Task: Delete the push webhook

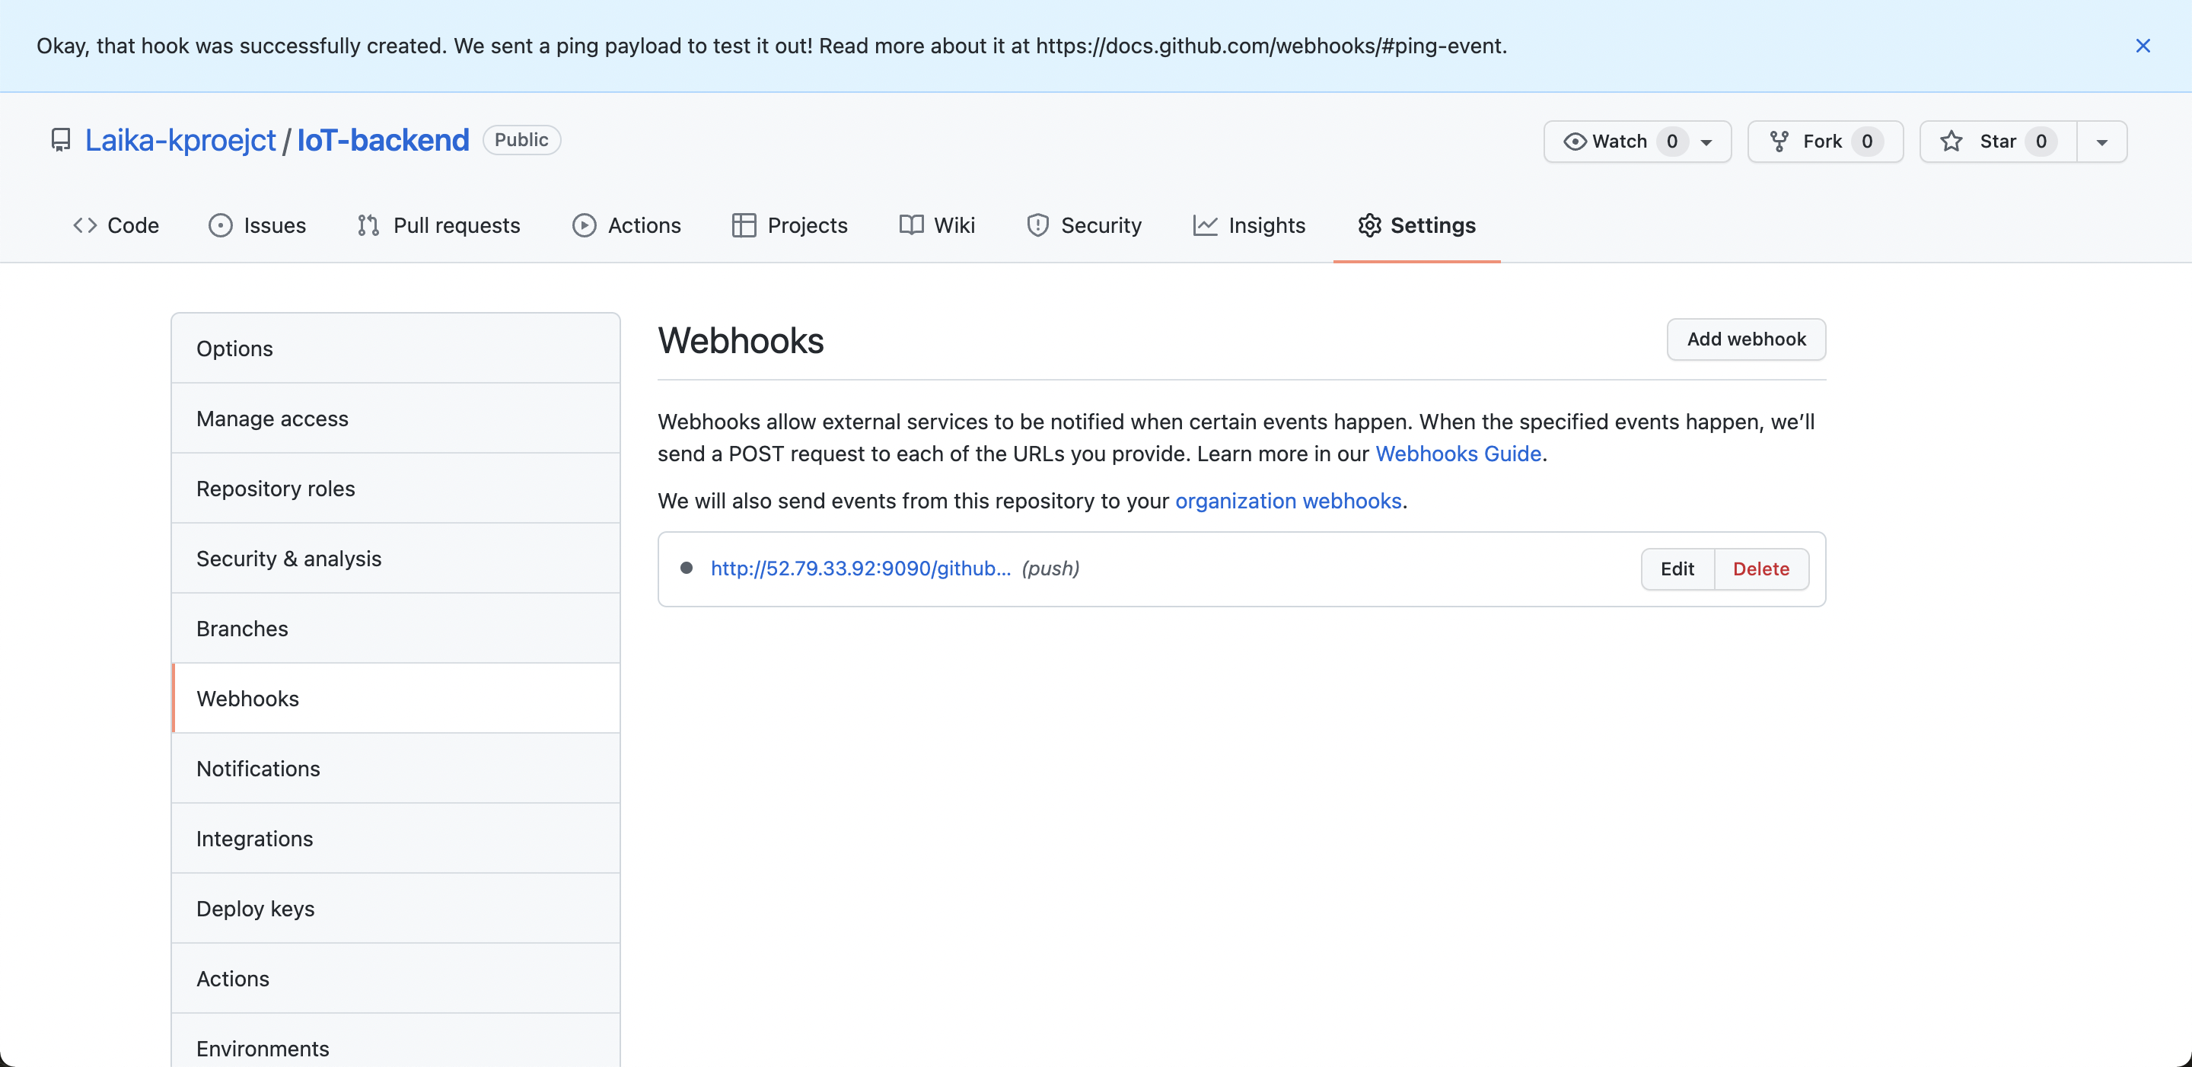Action: [1760, 569]
